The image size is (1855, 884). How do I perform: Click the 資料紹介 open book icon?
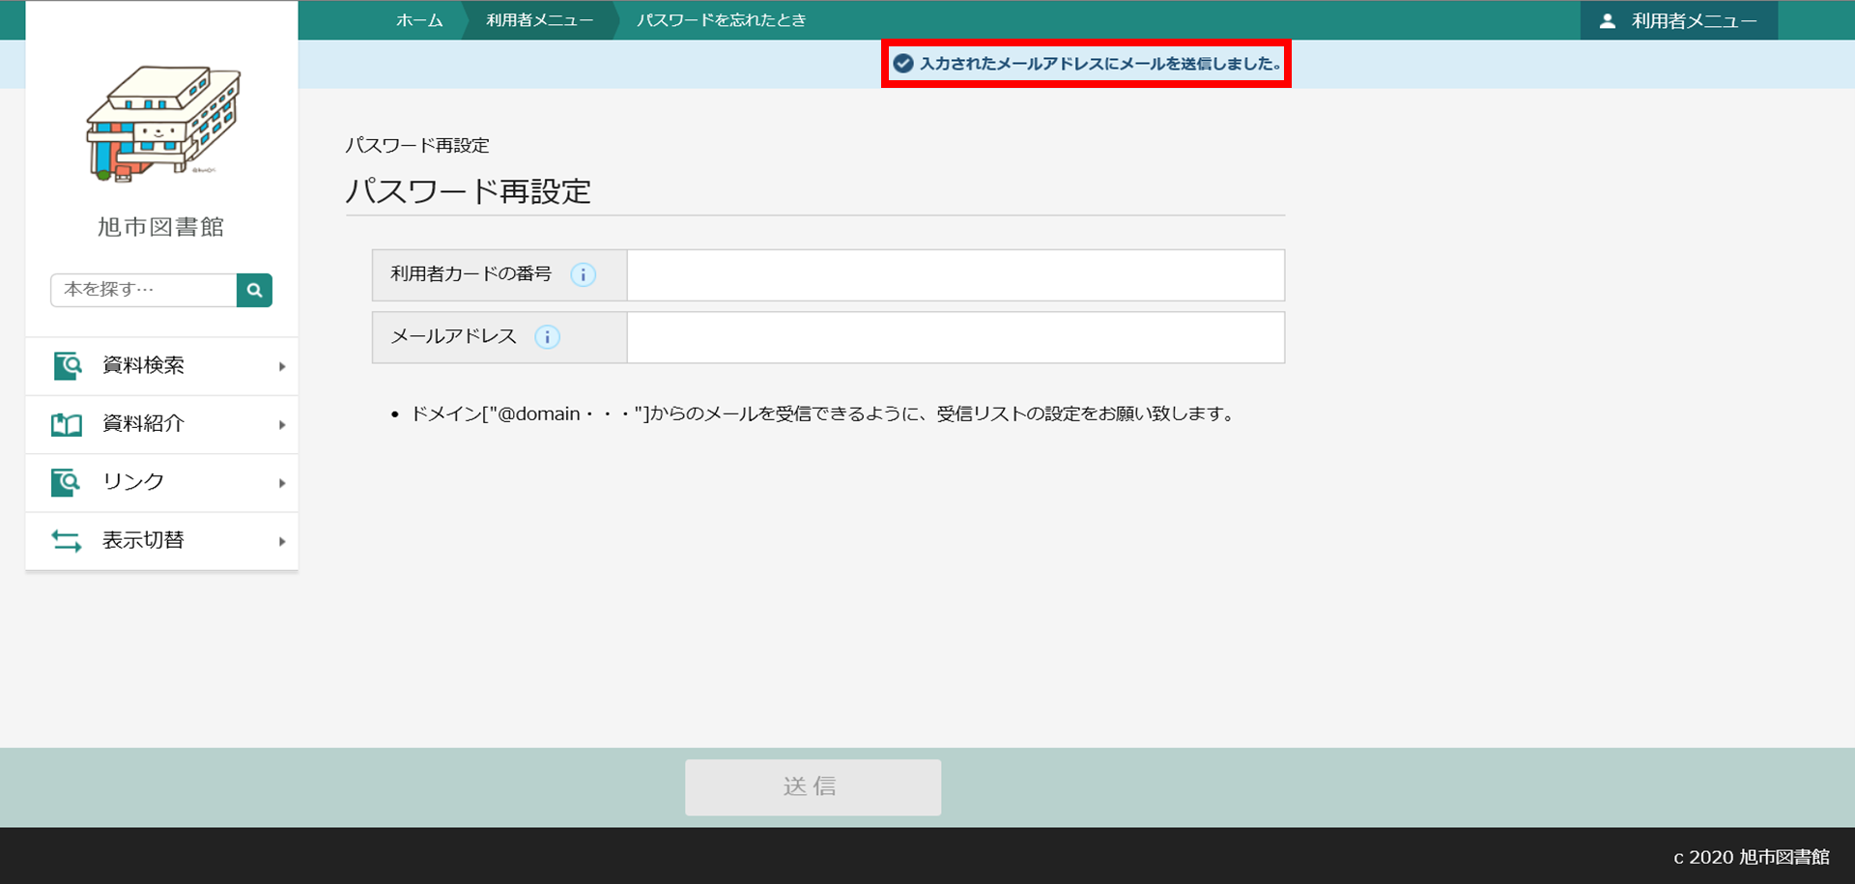tap(67, 424)
